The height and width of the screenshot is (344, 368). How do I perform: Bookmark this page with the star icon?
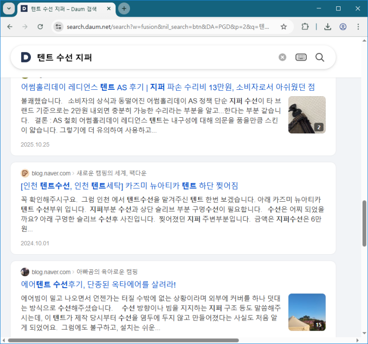[284, 27]
